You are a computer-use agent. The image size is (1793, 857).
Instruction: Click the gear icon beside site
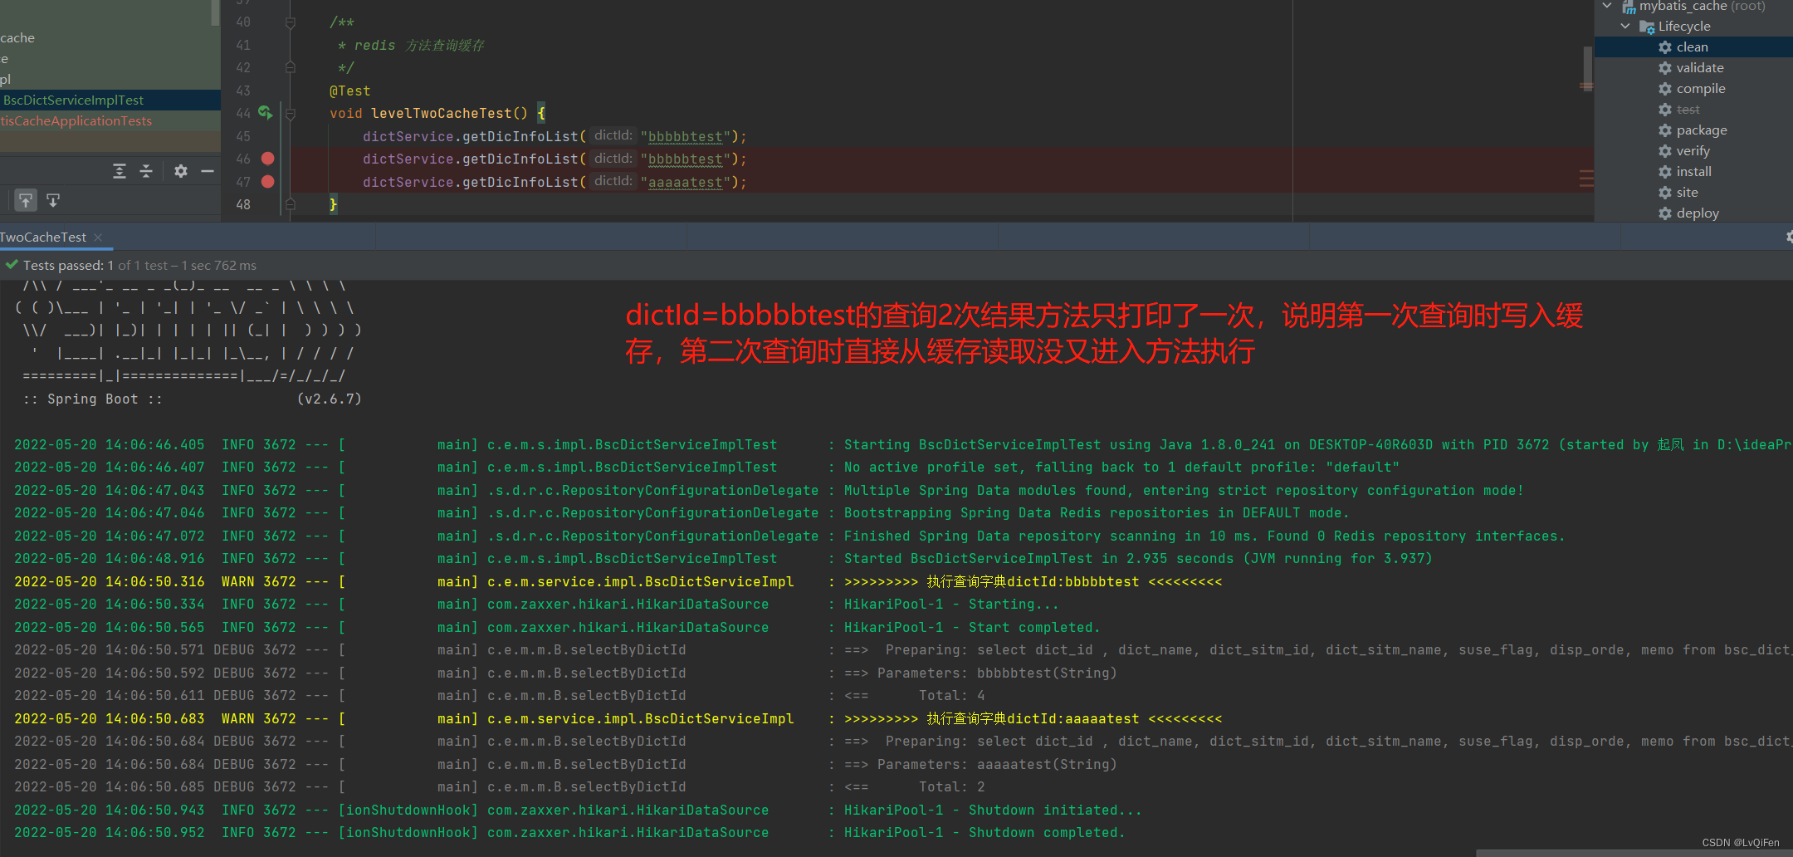[x=1665, y=193]
